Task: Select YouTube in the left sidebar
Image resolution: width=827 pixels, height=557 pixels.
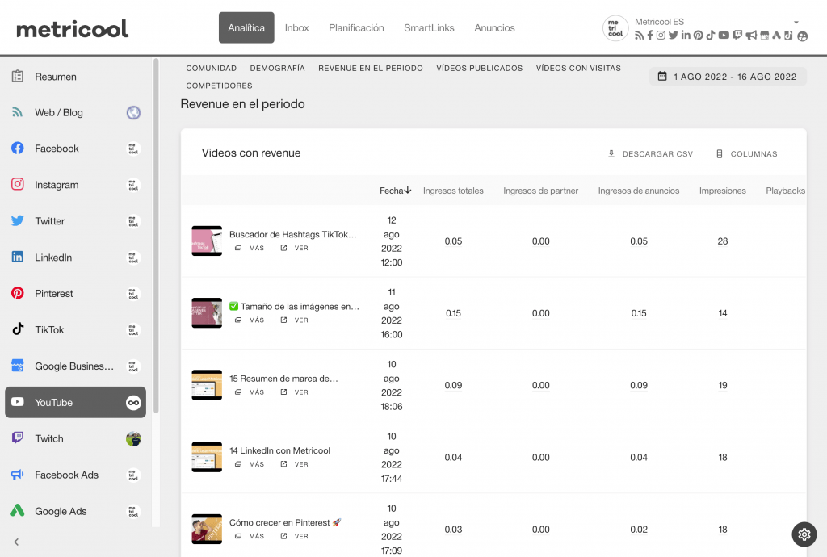Action: click(75, 403)
